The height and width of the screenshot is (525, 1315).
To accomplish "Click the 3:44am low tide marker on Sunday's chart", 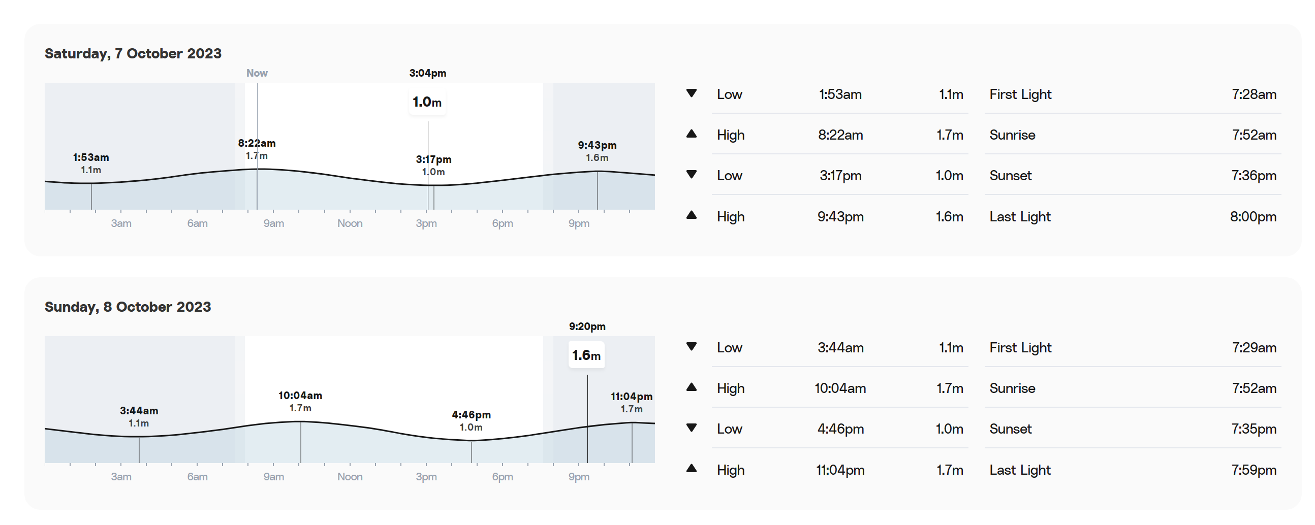I will tap(139, 417).
